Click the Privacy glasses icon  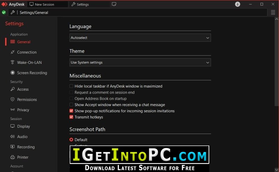click(13, 110)
